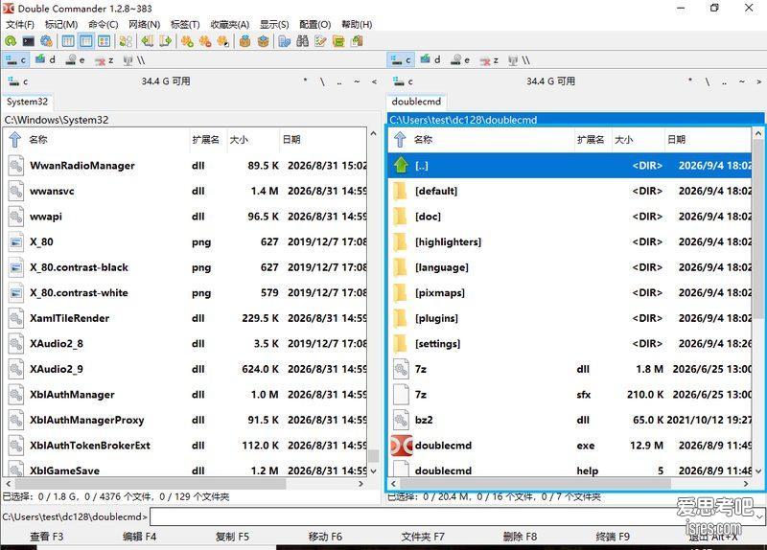This screenshot has width=767, height=550.
Task: Click in the command line input field
Action: [x=452, y=516]
